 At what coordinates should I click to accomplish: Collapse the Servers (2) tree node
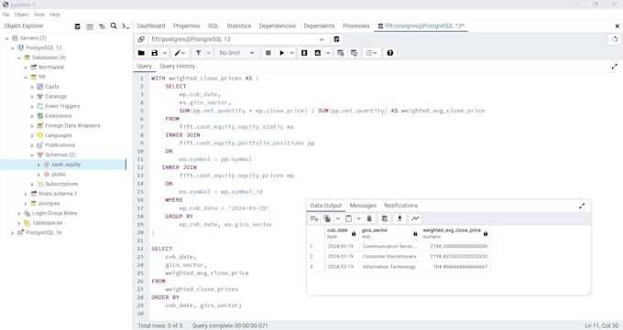click(x=6, y=38)
